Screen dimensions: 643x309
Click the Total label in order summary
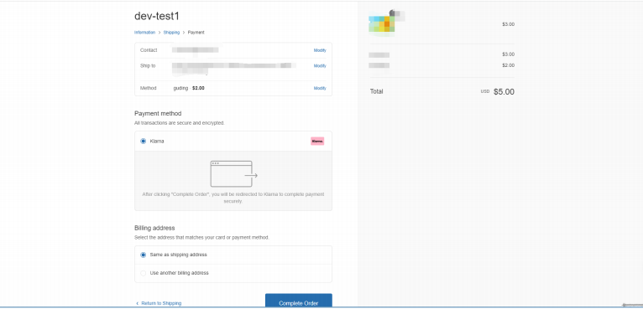[376, 91]
